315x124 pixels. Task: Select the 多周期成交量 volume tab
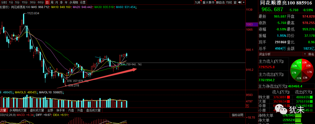pyautogui.click(x=18, y=110)
